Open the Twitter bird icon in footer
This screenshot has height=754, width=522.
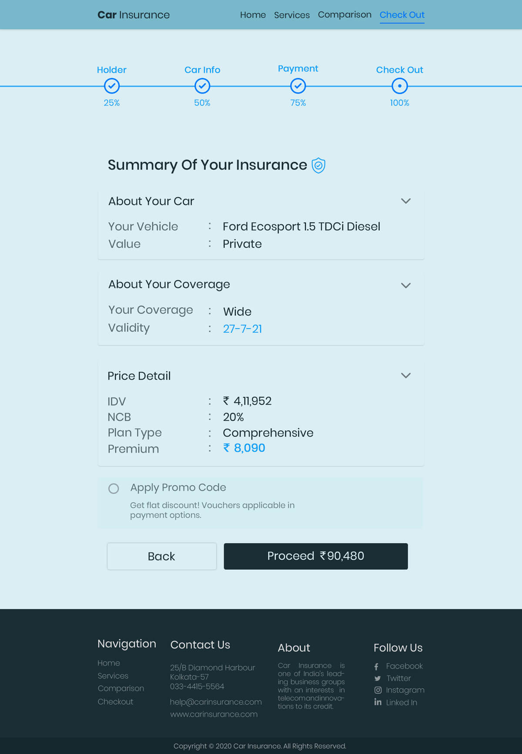click(x=378, y=678)
